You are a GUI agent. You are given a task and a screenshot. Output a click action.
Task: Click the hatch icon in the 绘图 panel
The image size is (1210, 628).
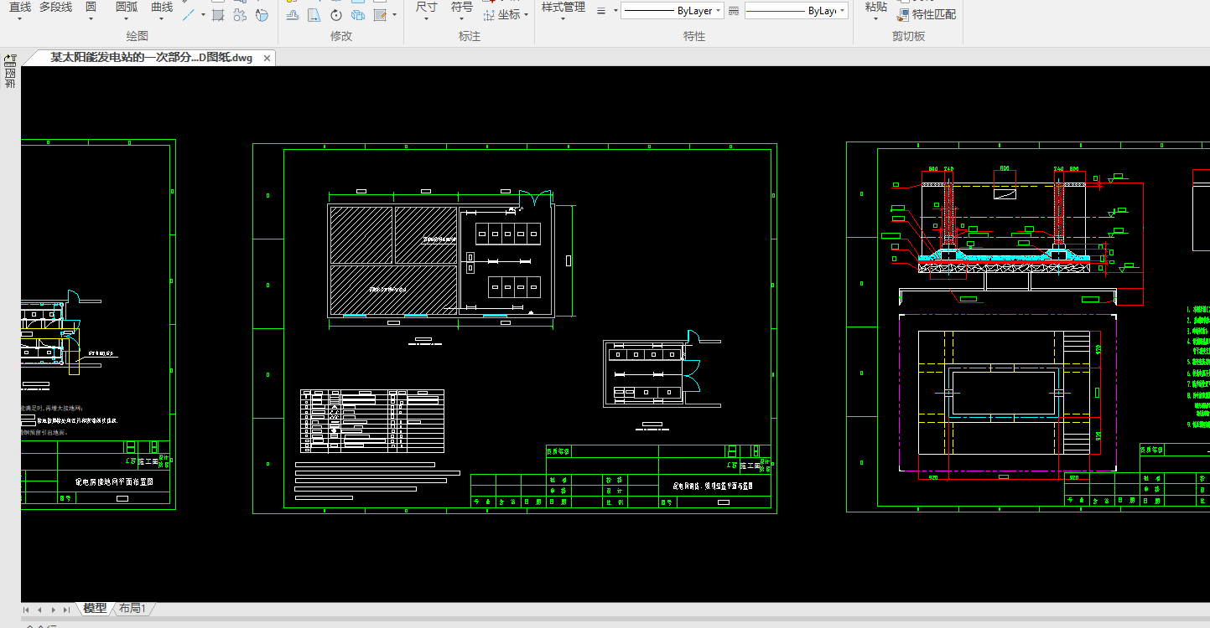[218, 15]
